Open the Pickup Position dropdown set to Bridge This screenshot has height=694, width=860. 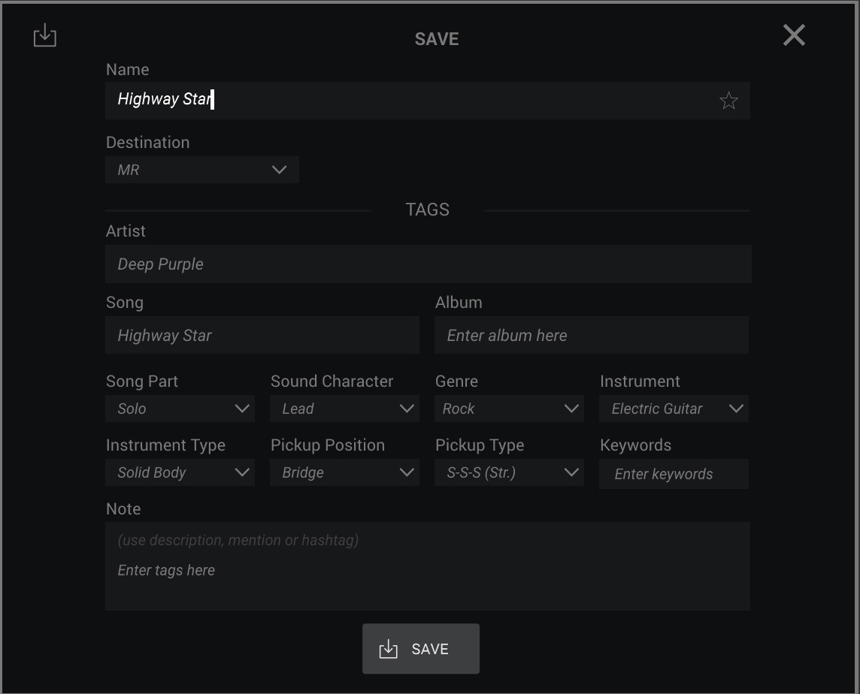coord(344,472)
